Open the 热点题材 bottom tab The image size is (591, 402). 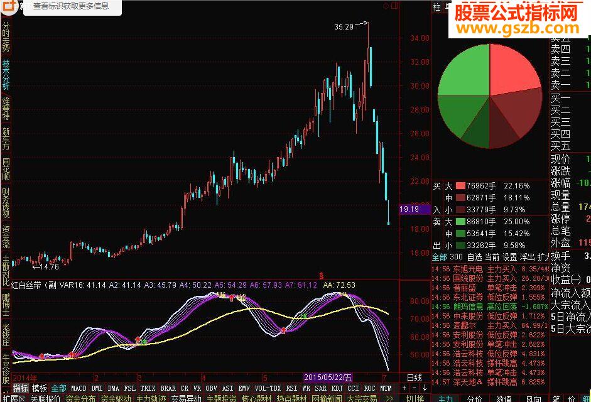tap(291, 398)
